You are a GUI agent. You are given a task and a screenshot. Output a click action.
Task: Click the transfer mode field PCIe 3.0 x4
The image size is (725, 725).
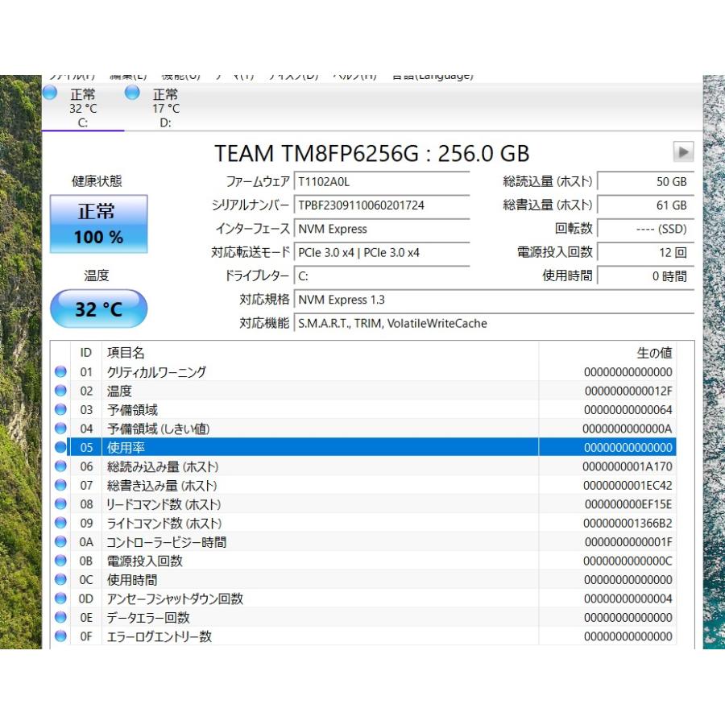click(382, 252)
